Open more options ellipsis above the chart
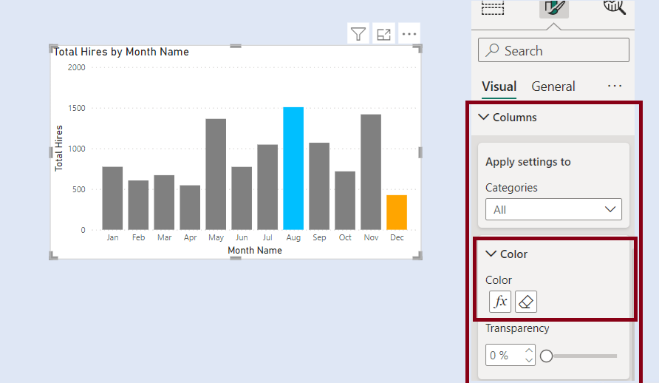 pos(409,34)
